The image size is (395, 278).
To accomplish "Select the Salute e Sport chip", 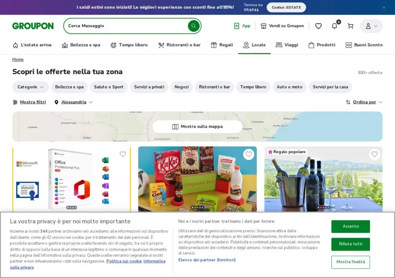I will [108, 87].
